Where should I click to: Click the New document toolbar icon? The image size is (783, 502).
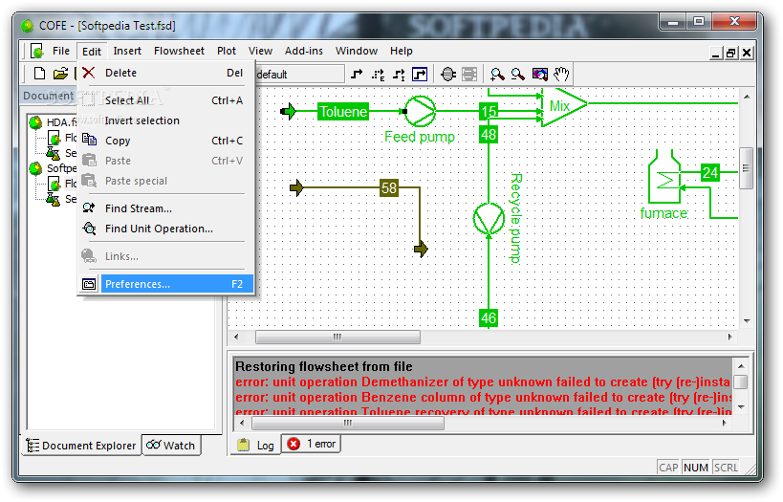click(39, 74)
